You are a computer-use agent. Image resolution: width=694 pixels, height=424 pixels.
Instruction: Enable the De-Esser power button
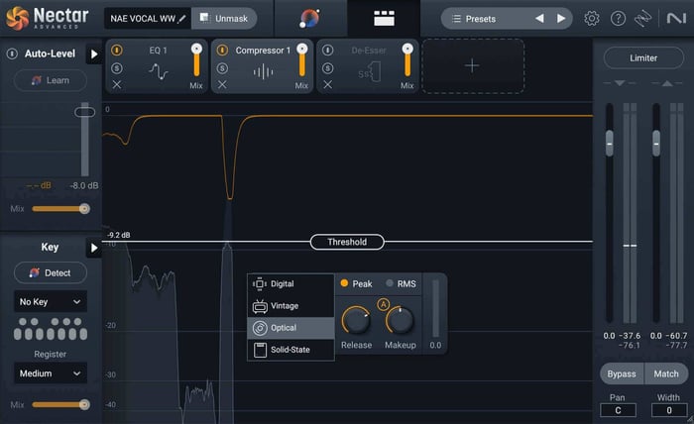pos(327,50)
